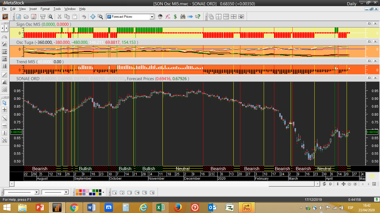The height and width of the screenshot is (213, 380).
Task: Click the Expert Advisor hat icon
Action: pyautogui.click(x=160, y=17)
